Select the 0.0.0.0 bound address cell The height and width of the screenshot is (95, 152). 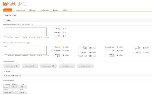pos(15,87)
